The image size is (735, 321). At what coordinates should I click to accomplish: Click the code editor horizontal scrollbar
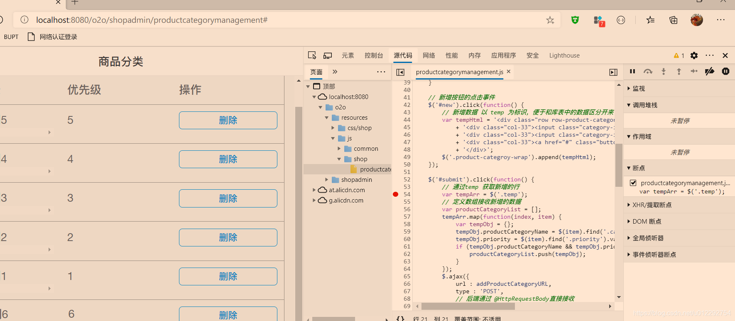click(x=468, y=306)
